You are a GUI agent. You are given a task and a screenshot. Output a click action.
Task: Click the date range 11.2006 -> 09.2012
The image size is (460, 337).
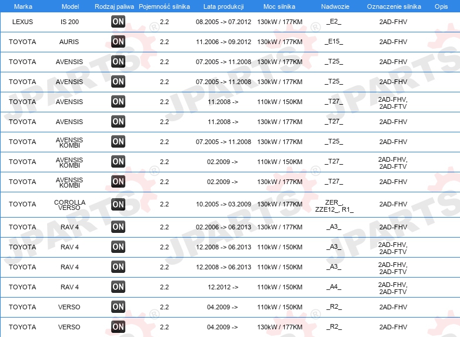[x=224, y=42]
